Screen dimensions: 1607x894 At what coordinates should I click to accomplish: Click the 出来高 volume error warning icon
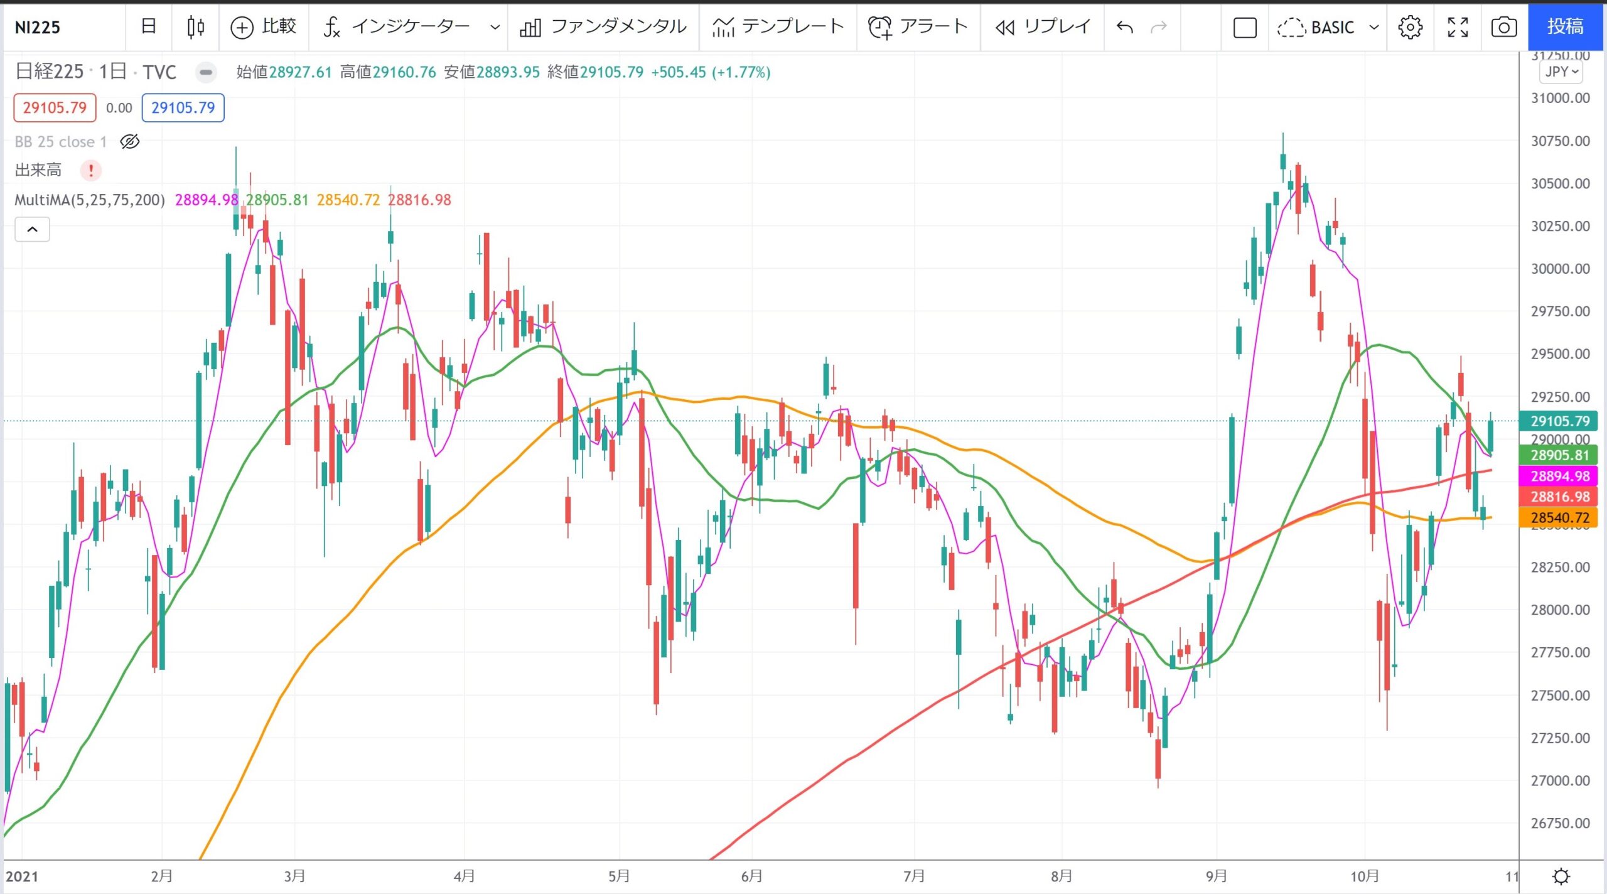(91, 170)
